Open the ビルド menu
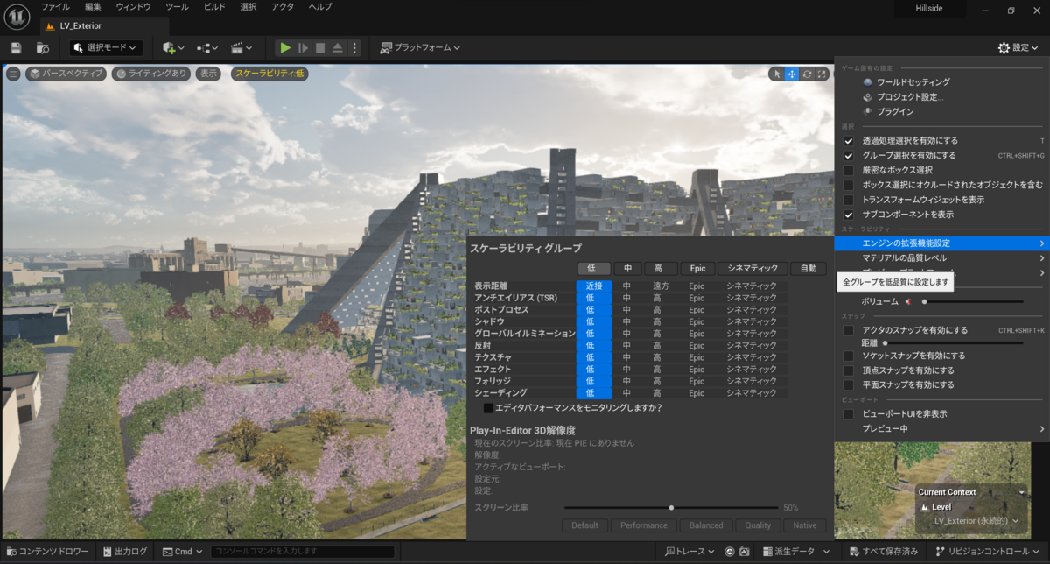Viewport: 1050px width, 564px height. point(213,7)
